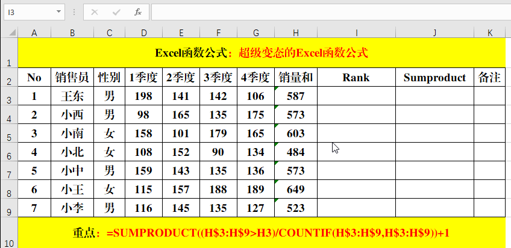Select row 10 header

tap(9, 232)
